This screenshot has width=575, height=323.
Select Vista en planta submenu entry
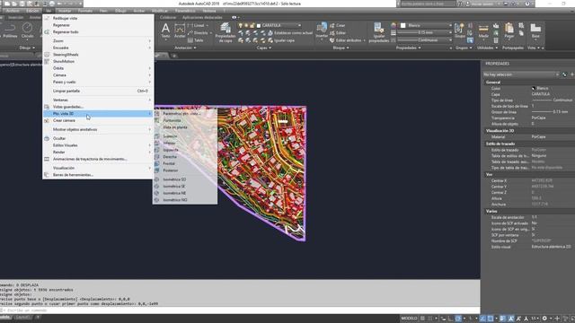(x=185, y=127)
